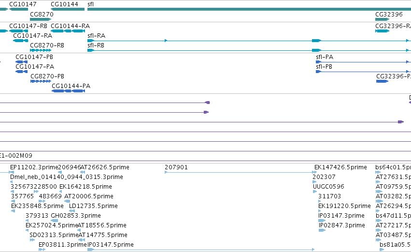
Task: Click EST IP02847.3prime
Action: point(342,225)
